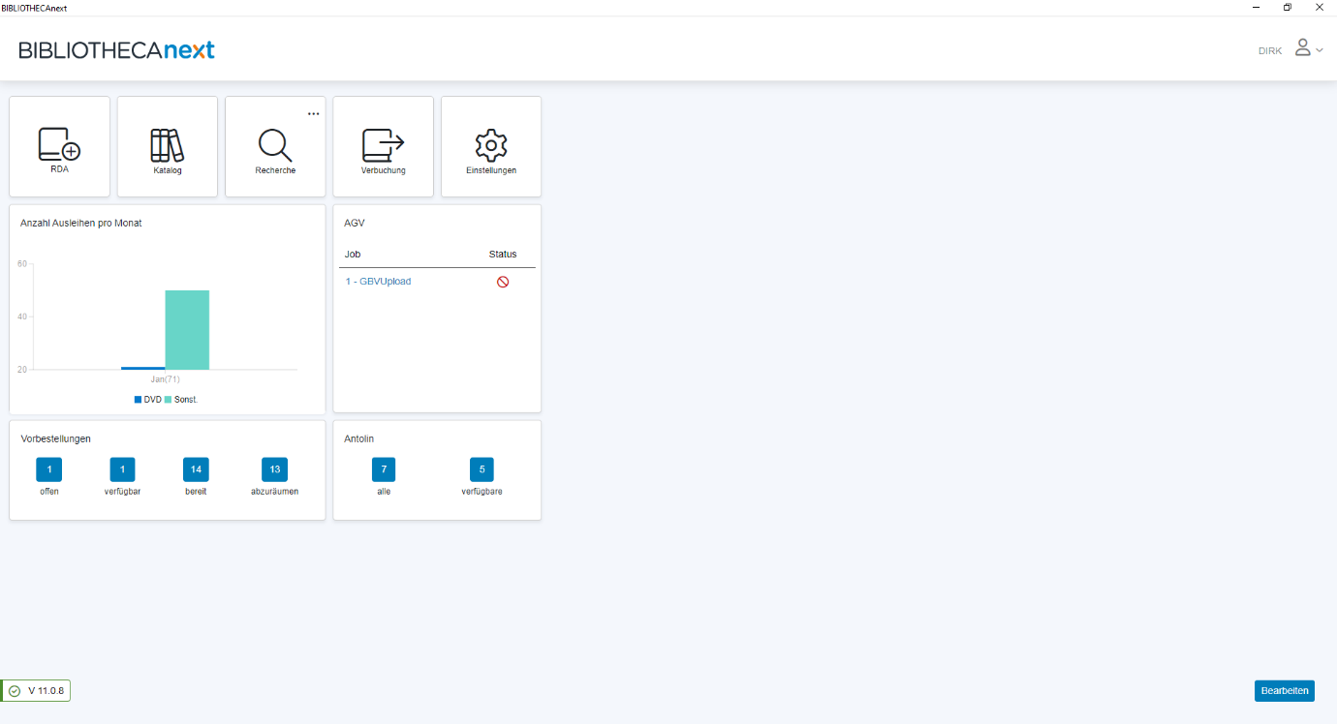Launch Recherche magnifying glass search

click(275, 144)
